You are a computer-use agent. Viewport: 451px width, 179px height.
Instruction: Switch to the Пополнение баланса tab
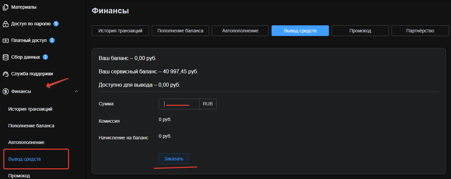click(x=180, y=31)
